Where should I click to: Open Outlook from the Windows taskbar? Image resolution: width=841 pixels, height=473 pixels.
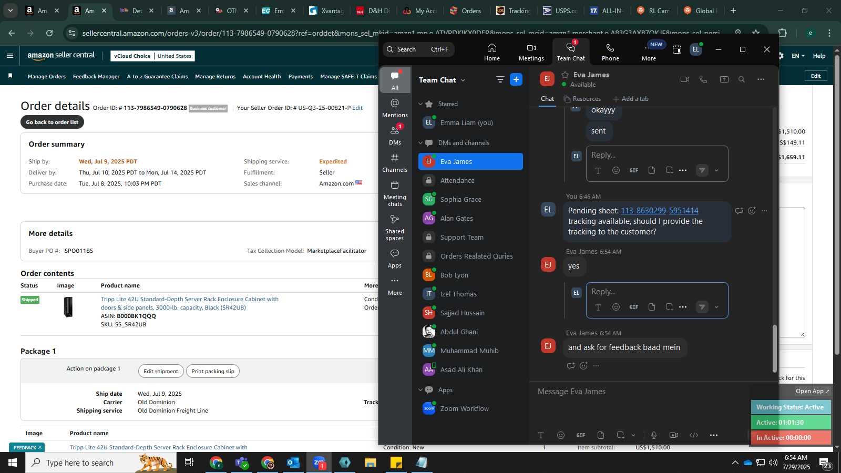(293, 462)
